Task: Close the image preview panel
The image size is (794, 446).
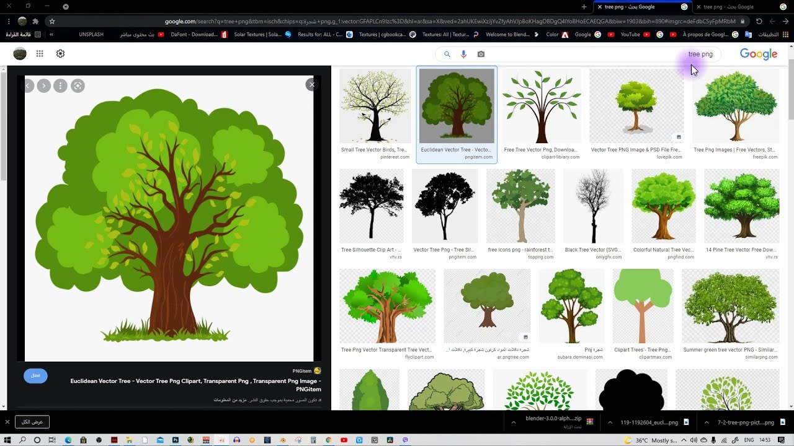Action: [x=312, y=85]
